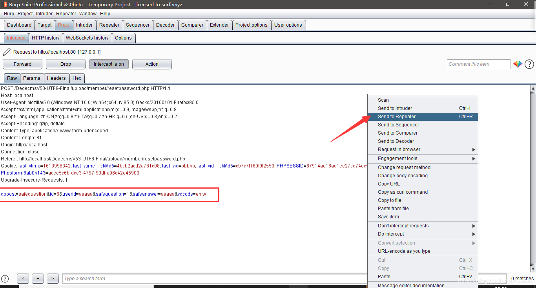This screenshot has width=536, height=288.
Task: Click the pencil edit icon beside the request target
Action: [x=7, y=52]
